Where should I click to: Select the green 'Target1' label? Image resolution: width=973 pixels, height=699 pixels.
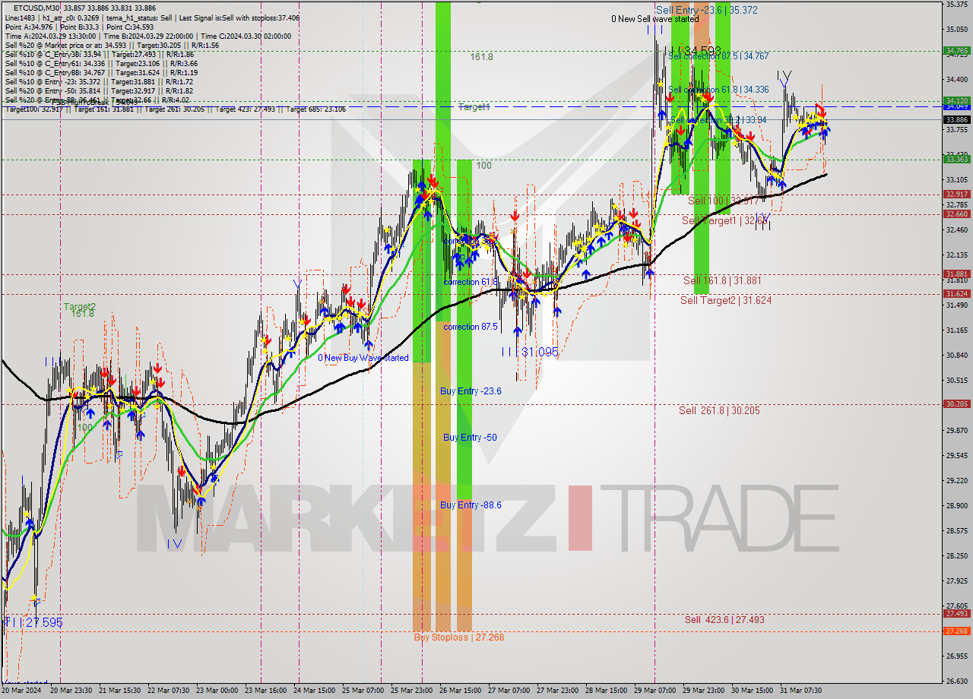pos(474,107)
